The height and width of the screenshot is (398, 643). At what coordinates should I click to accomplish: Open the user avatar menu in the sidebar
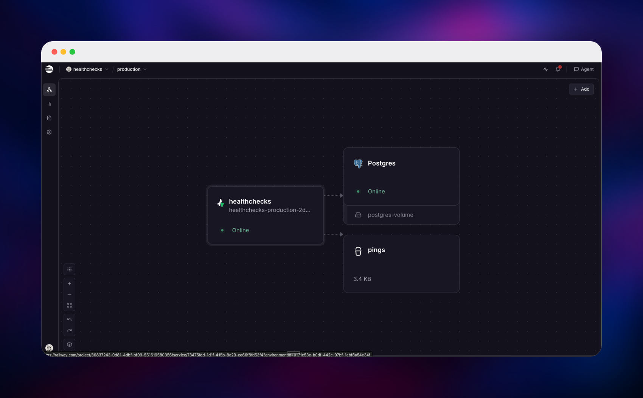(49, 348)
